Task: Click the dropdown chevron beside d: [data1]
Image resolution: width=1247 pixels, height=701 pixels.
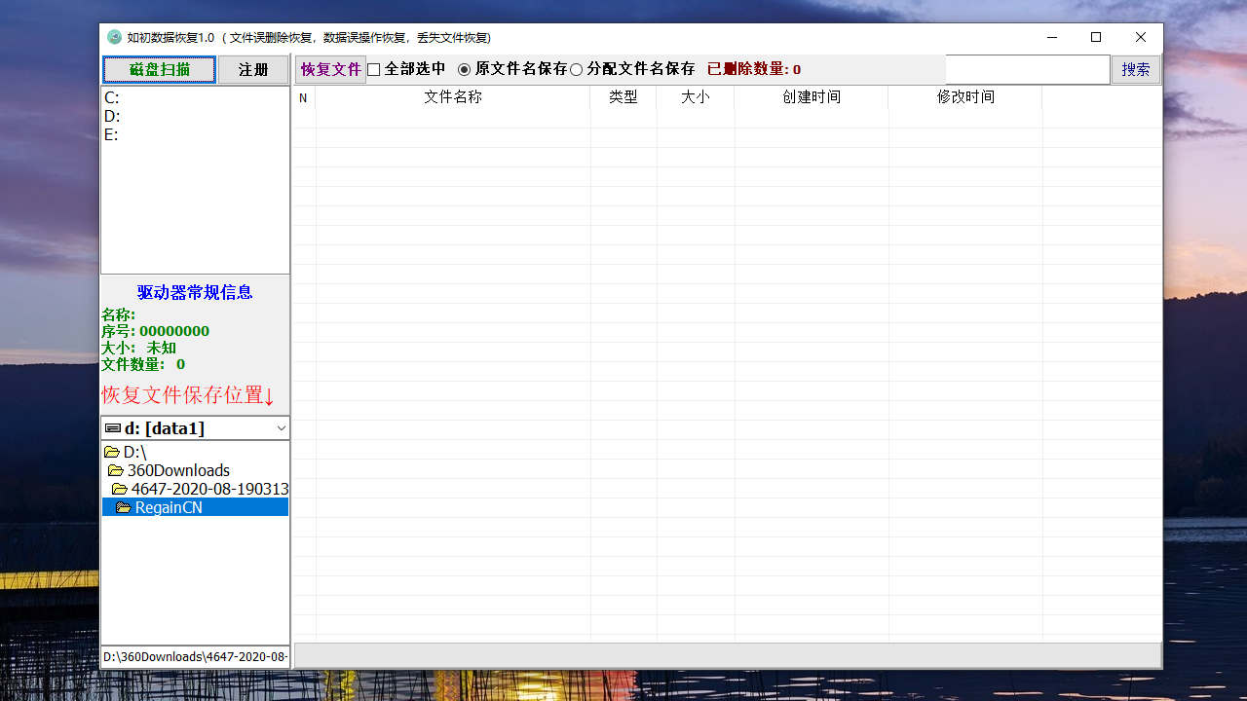Action: tap(282, 427)
